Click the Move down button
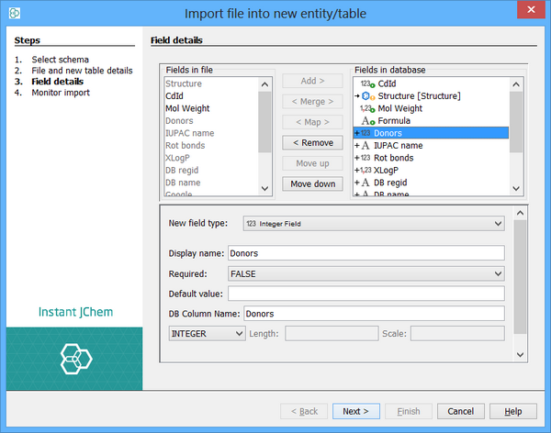 (x=312, y=183)
